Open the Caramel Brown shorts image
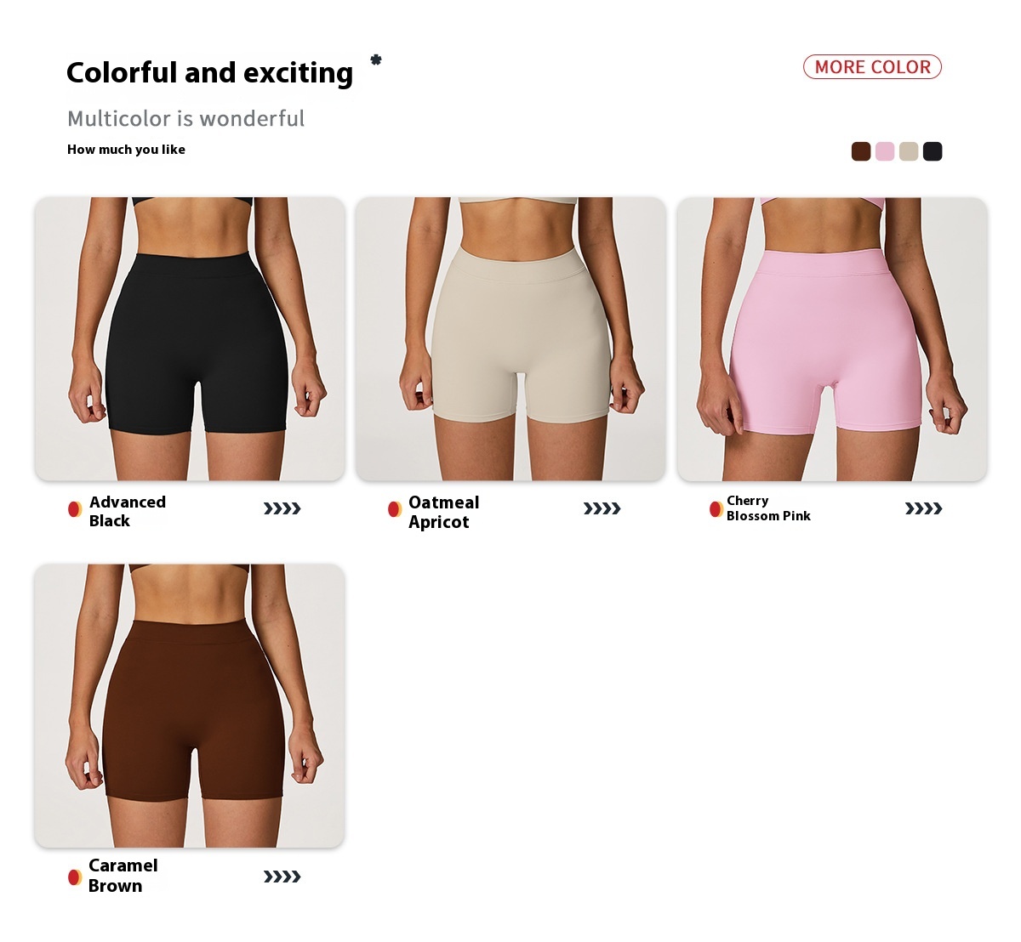The width and height of the screenshot is (1021, 942). [x=190, y=706]
